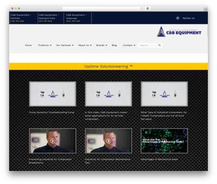Open C&B Equipment - Arkansas link
Image resolution: width=217 pixels, height=184 pixels.
point(76,17)
